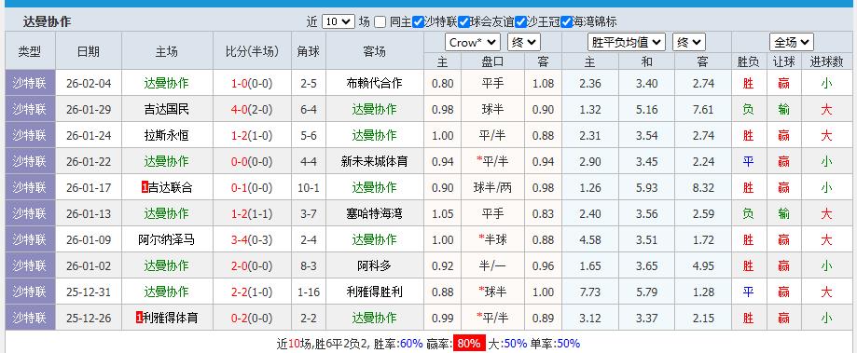This screenshot has width=857, height=353.
Task: Open the 终 dropdown beside Crow*
Action: click(524, 43)
